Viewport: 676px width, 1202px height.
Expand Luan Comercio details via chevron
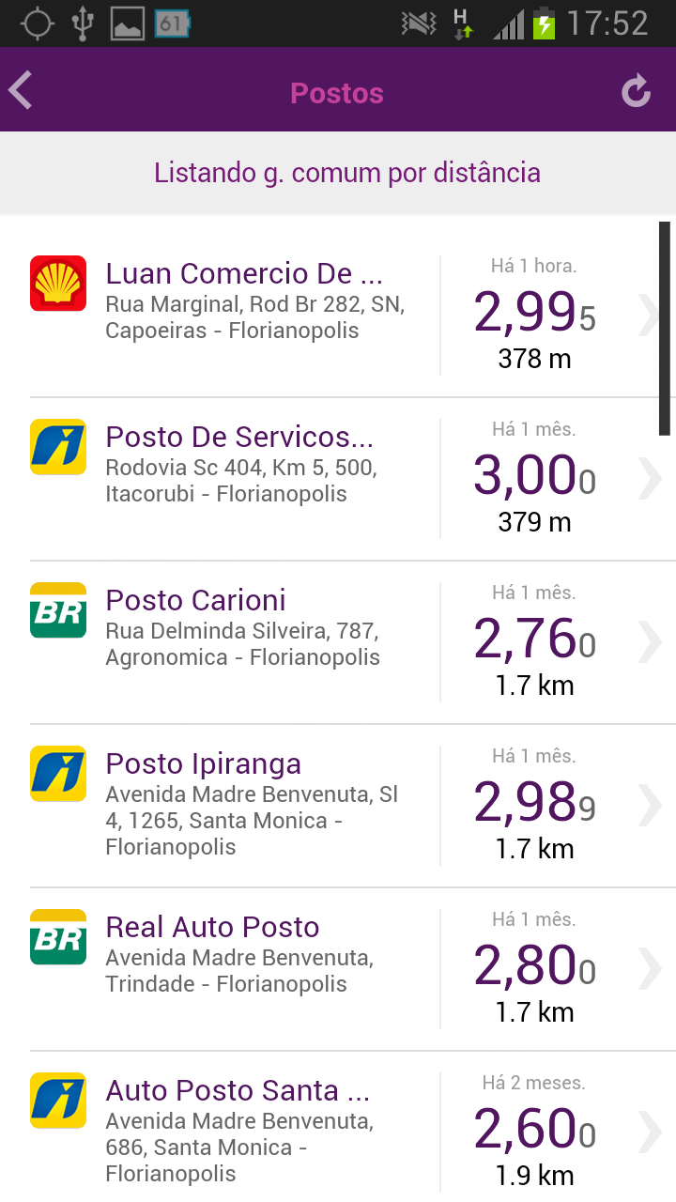point(650,316)
